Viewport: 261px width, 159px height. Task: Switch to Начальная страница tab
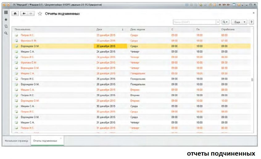pos(16,141)
